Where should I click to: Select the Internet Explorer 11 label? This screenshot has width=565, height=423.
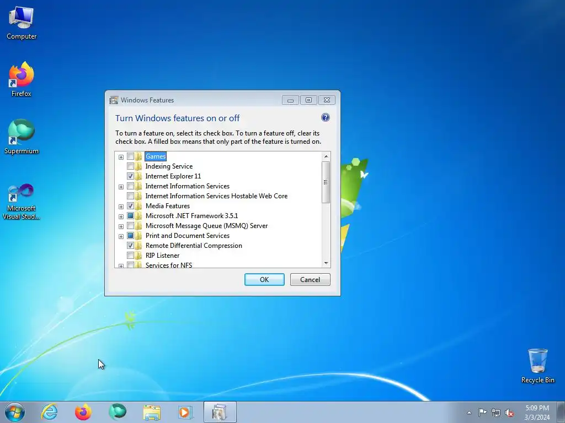[173, 176]
